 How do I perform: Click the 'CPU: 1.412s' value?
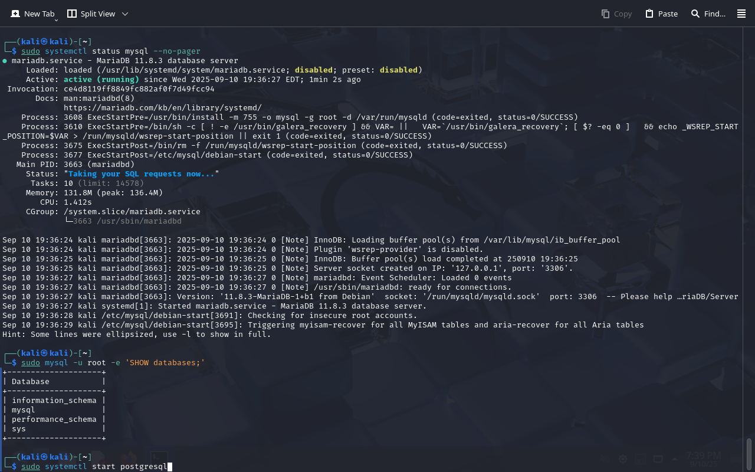(x=78, y=202)
